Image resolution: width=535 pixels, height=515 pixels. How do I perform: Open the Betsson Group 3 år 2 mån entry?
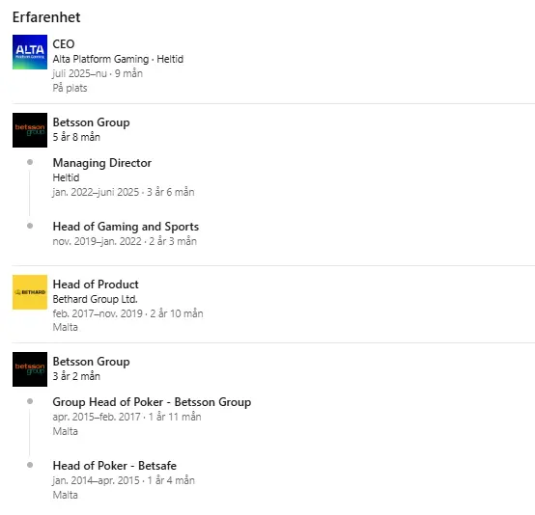(x=91, y=368)
